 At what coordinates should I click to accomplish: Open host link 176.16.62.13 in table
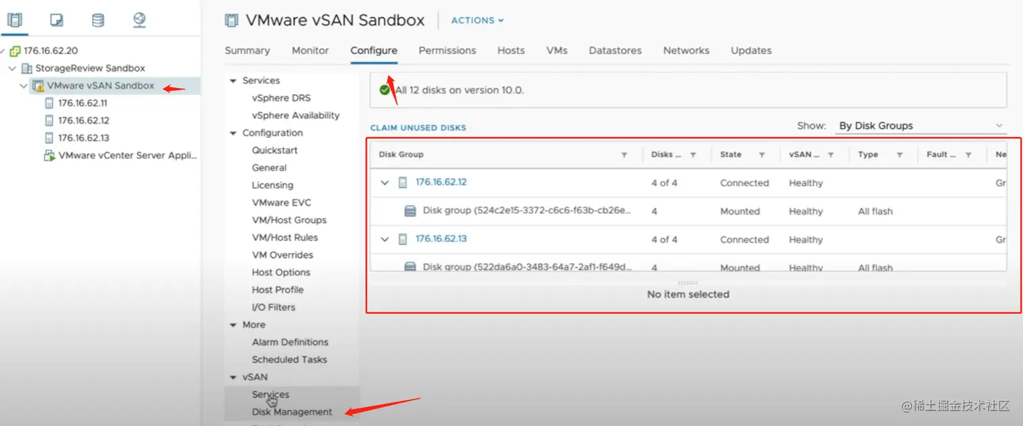(x=441, y=239)
